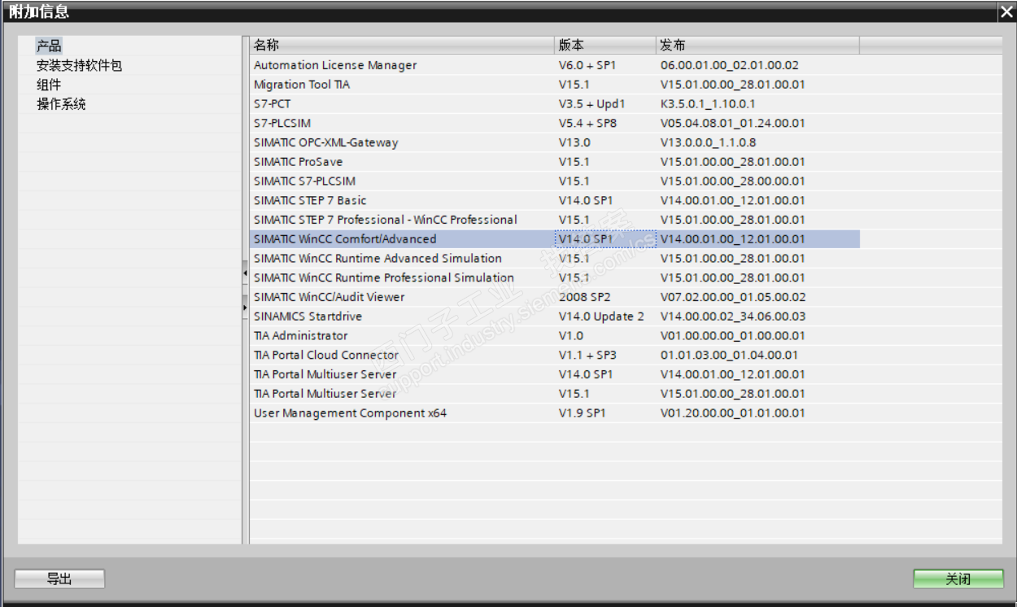
Task: Sort by the 名称 column header
Action: tap(401, 45)
